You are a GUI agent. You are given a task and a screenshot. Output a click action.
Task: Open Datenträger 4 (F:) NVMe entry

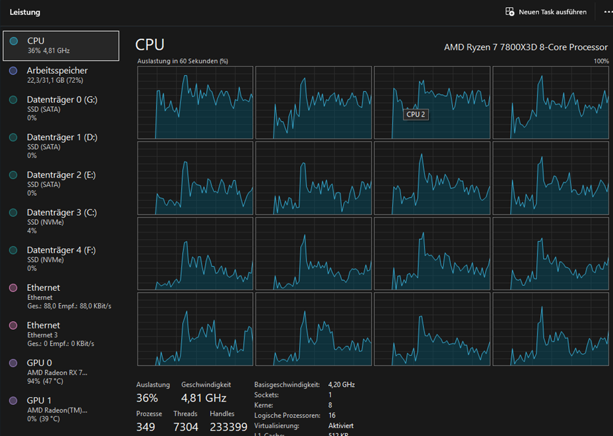click(x=61, y=258)
